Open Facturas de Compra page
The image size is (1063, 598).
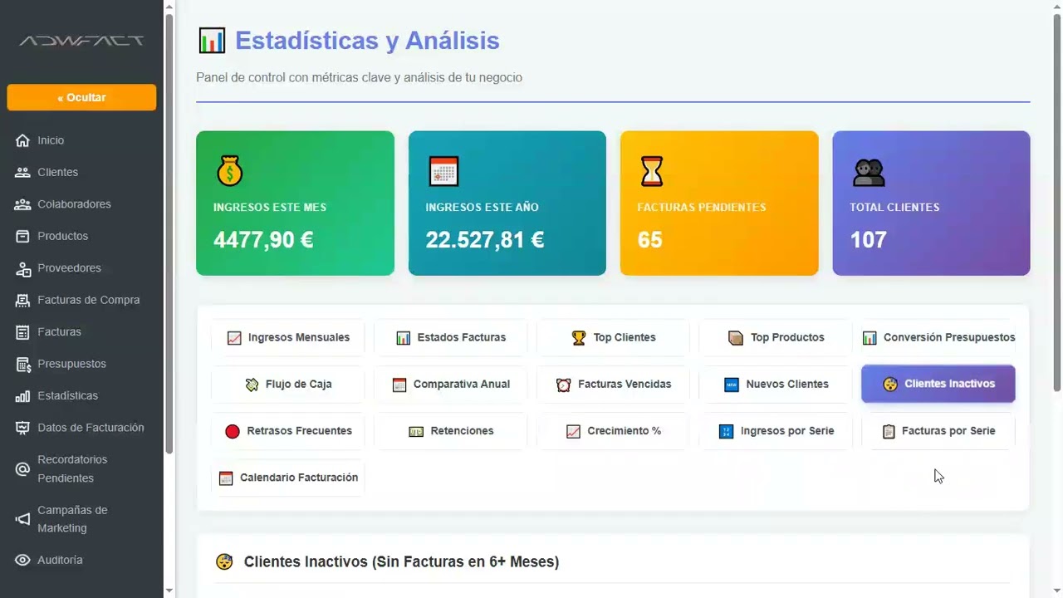click(88, 300)
